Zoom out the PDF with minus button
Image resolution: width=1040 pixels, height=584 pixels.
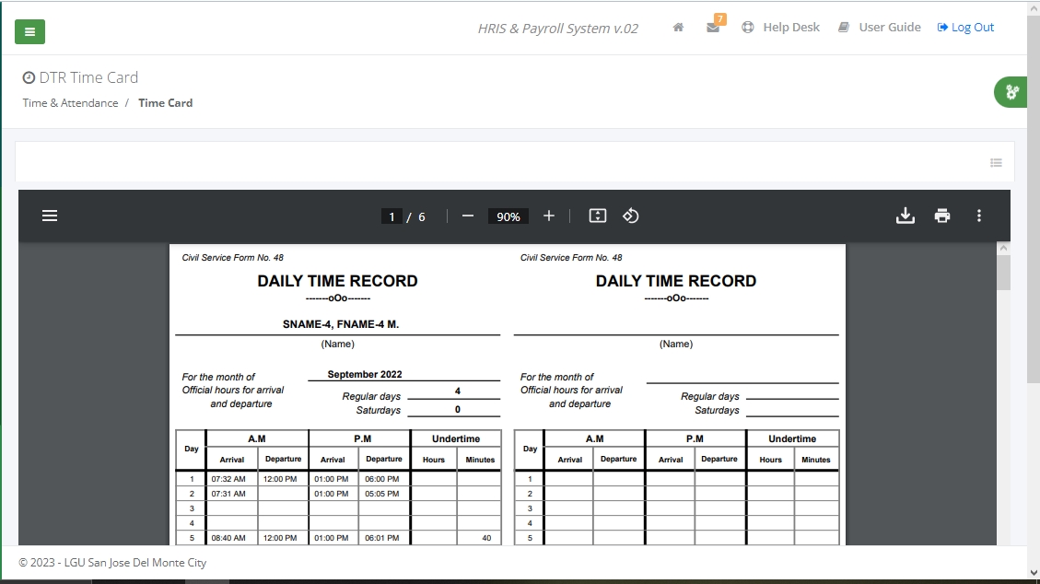click(468, 216)
